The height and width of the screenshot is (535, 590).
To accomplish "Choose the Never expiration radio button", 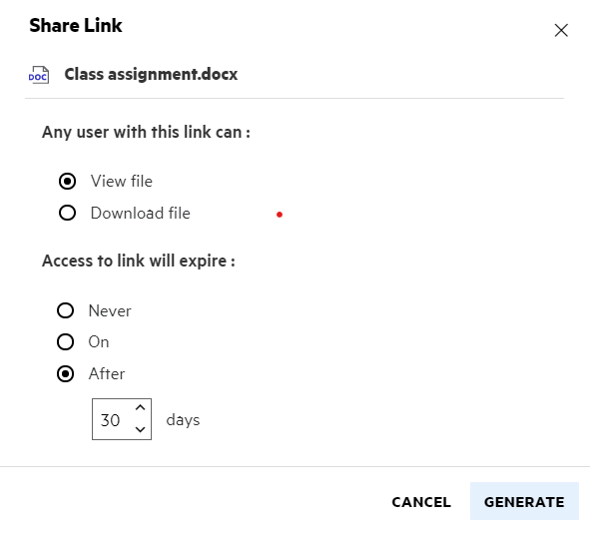I will coord(66,310).
